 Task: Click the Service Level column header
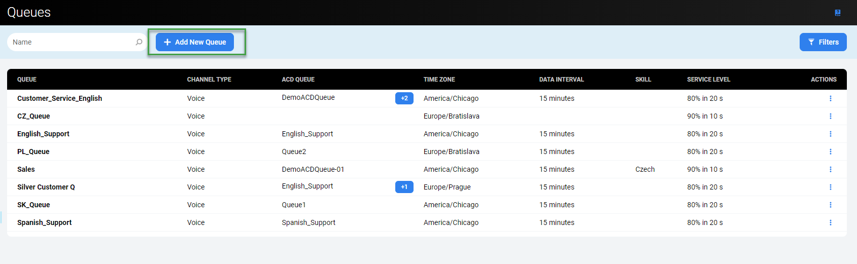click(708, 80)
